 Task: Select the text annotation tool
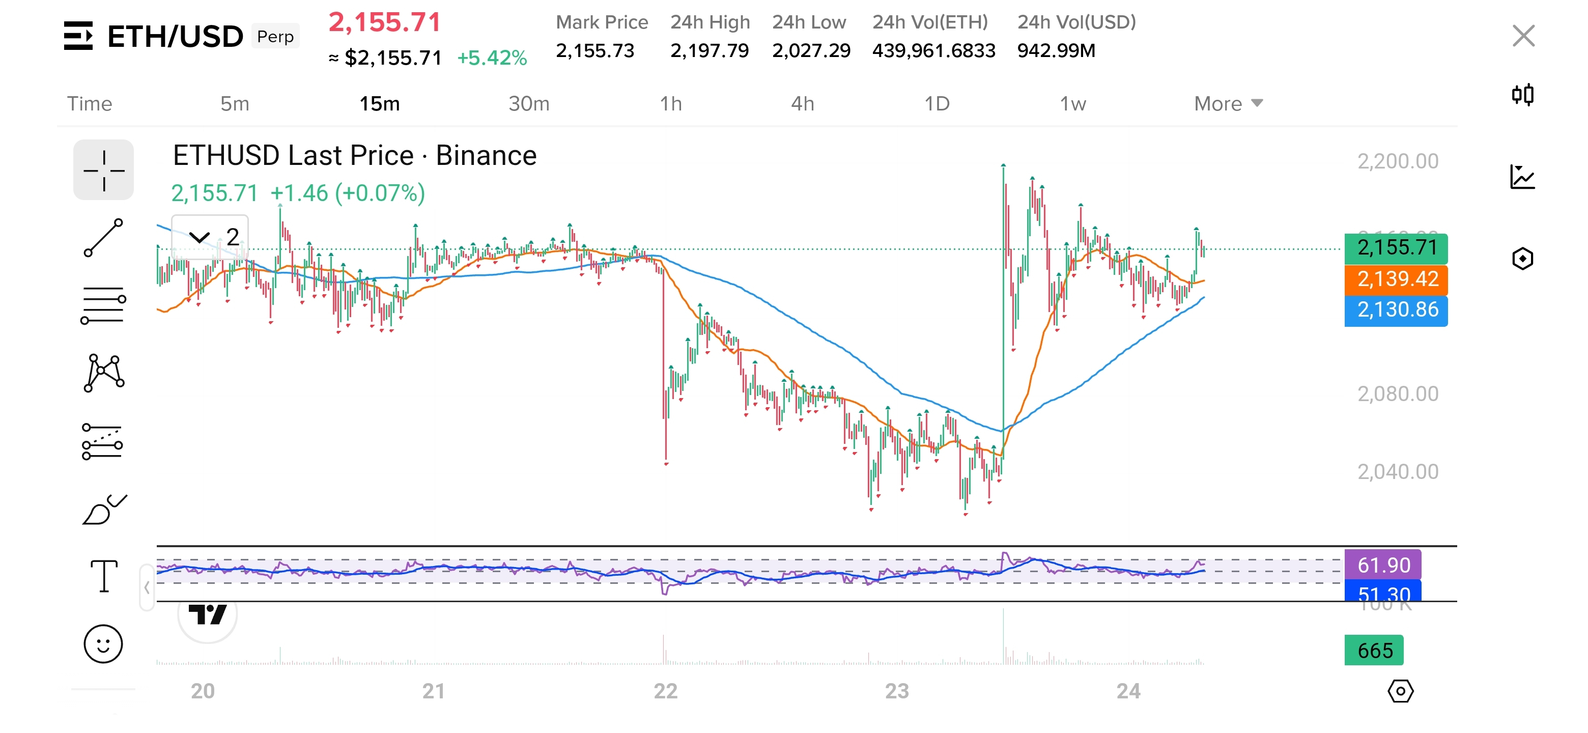[103, 576]
